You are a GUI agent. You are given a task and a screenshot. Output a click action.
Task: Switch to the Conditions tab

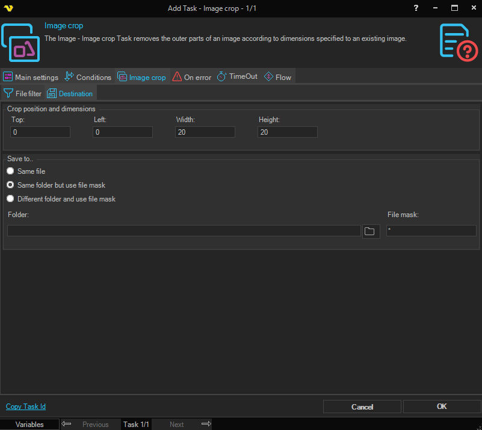point(88,77)
